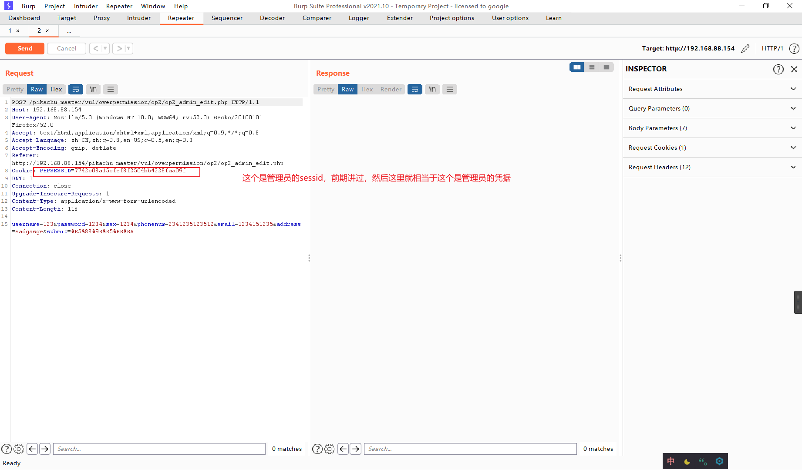Click the Burp Suite logo icon
The image size is (802, 470).
coord(9,6)
